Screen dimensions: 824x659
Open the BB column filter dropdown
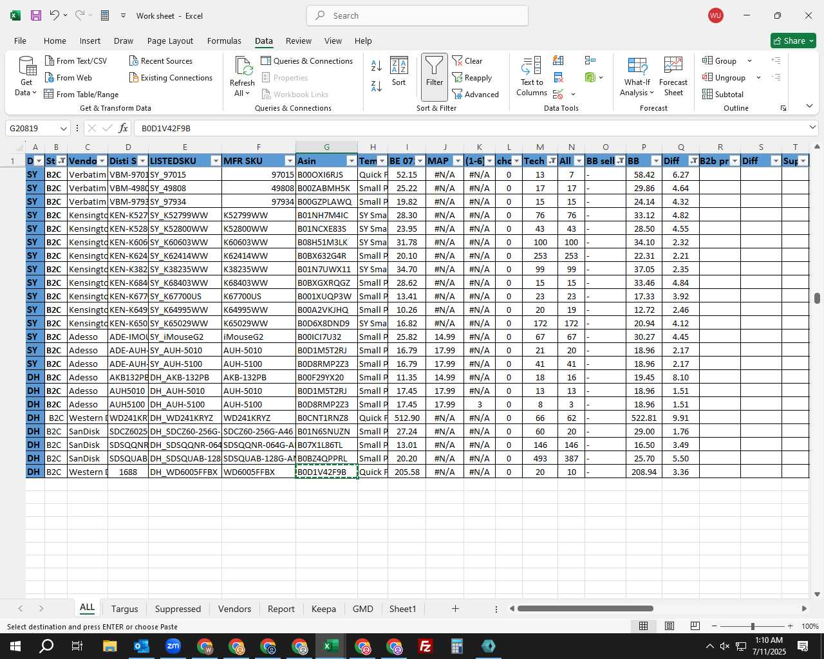(x=656, y=161)
